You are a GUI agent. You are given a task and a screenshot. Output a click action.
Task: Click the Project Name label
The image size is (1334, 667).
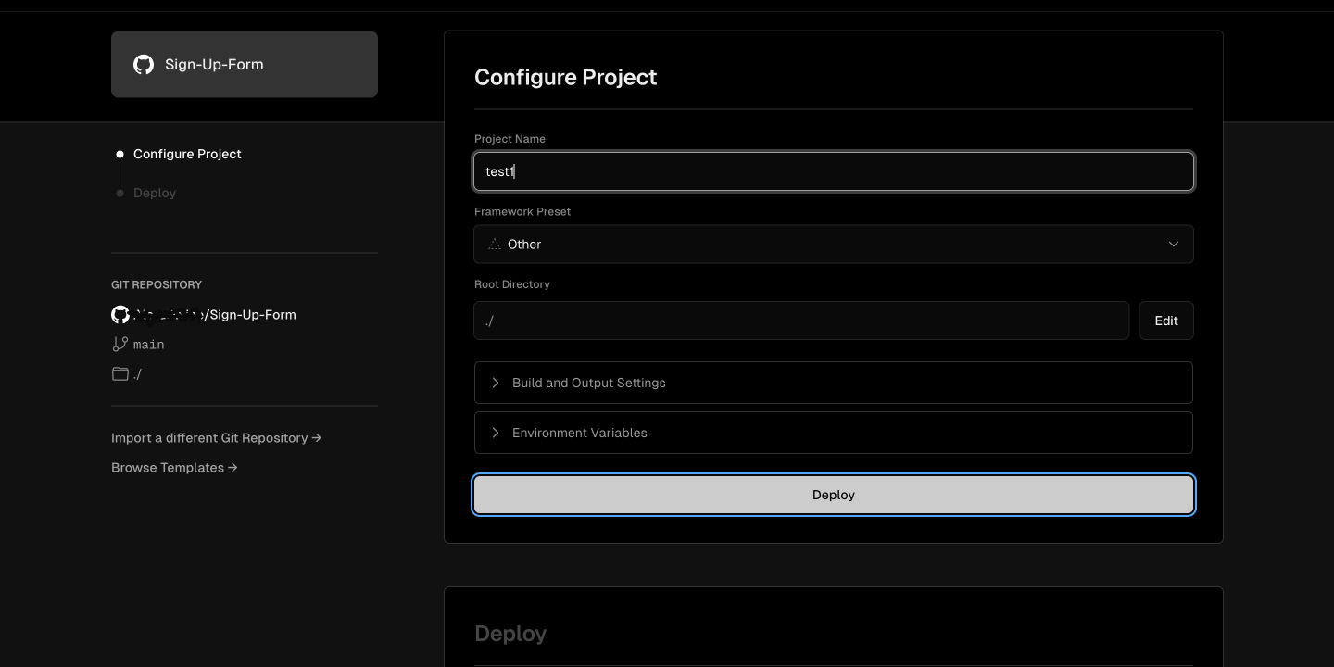(510, 139)
